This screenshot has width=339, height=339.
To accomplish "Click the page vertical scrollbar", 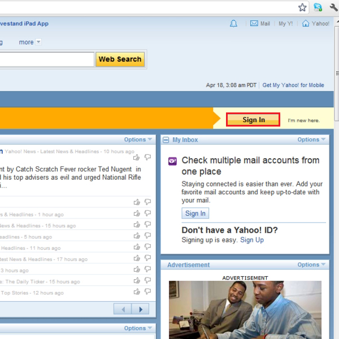I will [337, 73].
